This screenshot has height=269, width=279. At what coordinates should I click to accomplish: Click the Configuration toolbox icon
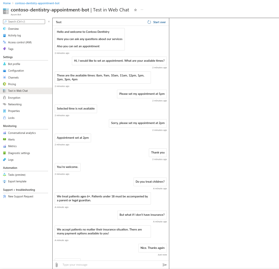pyautogui.click(x=5, y=71)
